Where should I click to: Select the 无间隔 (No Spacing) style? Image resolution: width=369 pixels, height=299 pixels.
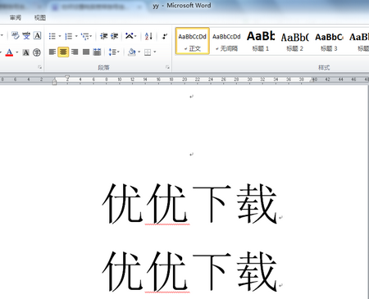point(226,41)
